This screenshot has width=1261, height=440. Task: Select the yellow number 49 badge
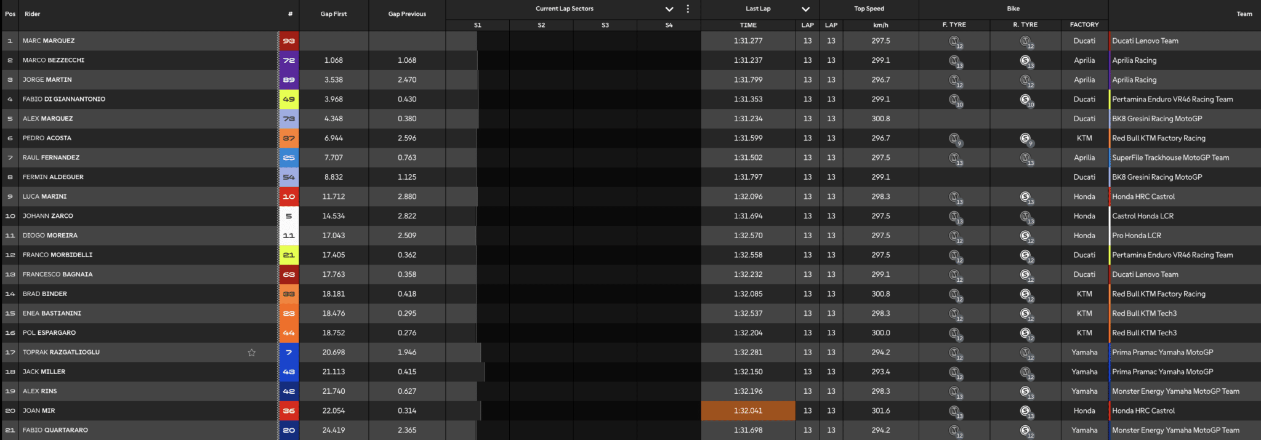click(289, 99)
